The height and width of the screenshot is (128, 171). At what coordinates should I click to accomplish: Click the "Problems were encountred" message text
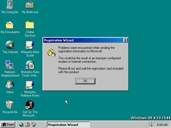pyautogui.click(x=87, y=49)
